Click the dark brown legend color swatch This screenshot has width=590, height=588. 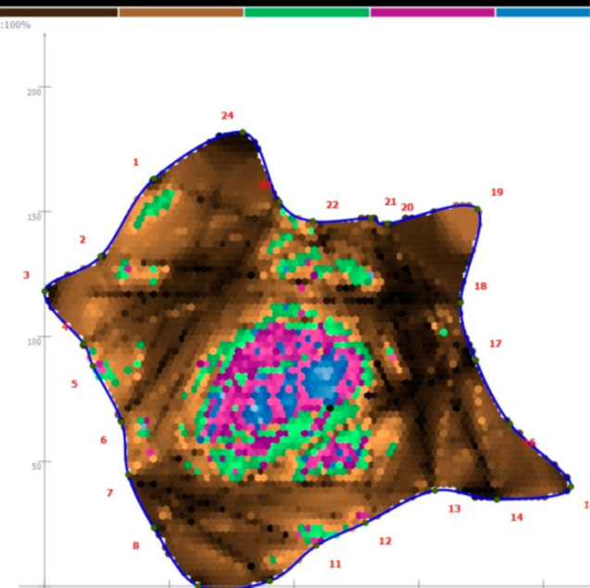[x=58, y=12]
